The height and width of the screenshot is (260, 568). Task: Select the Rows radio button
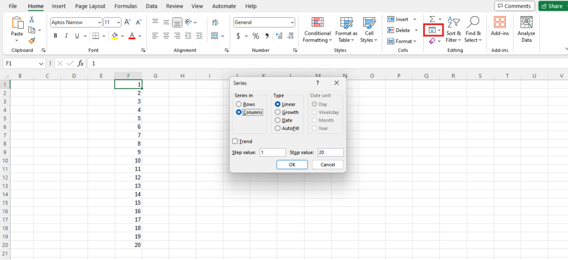[239, 104]
